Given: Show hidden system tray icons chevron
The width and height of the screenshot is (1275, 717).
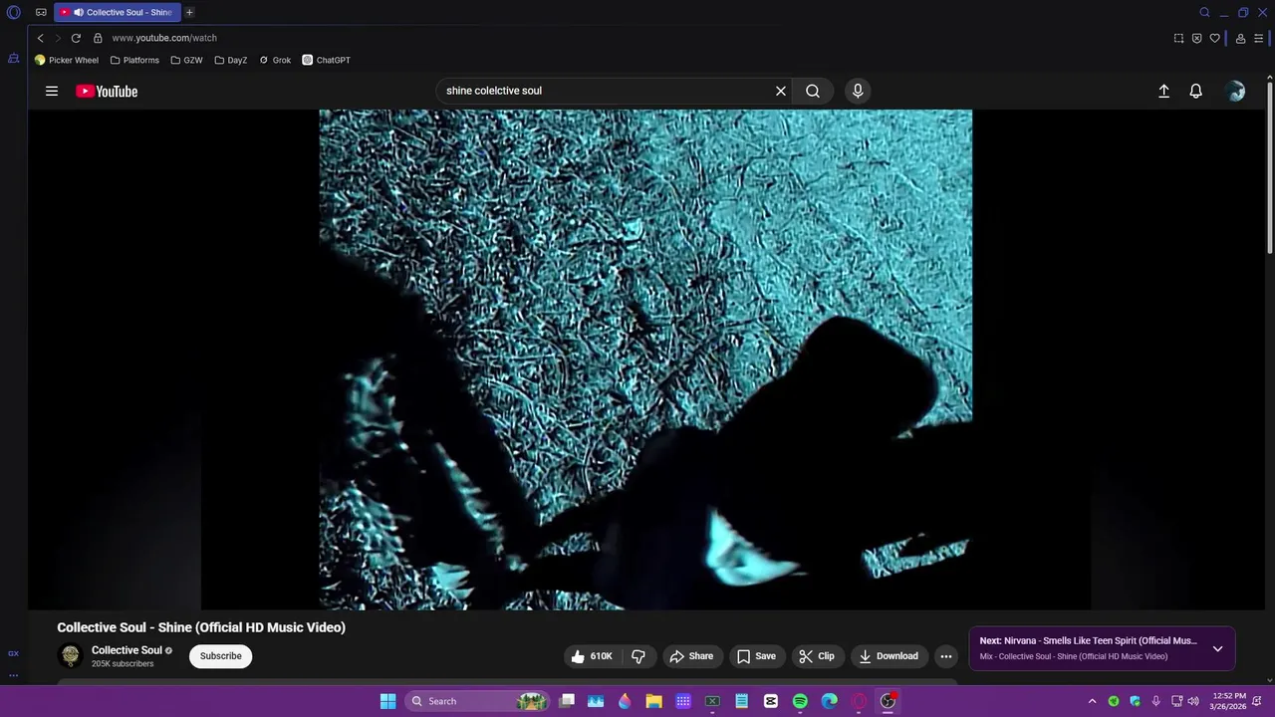Looking at the screenshot, I should click(x=1092, y=701).
